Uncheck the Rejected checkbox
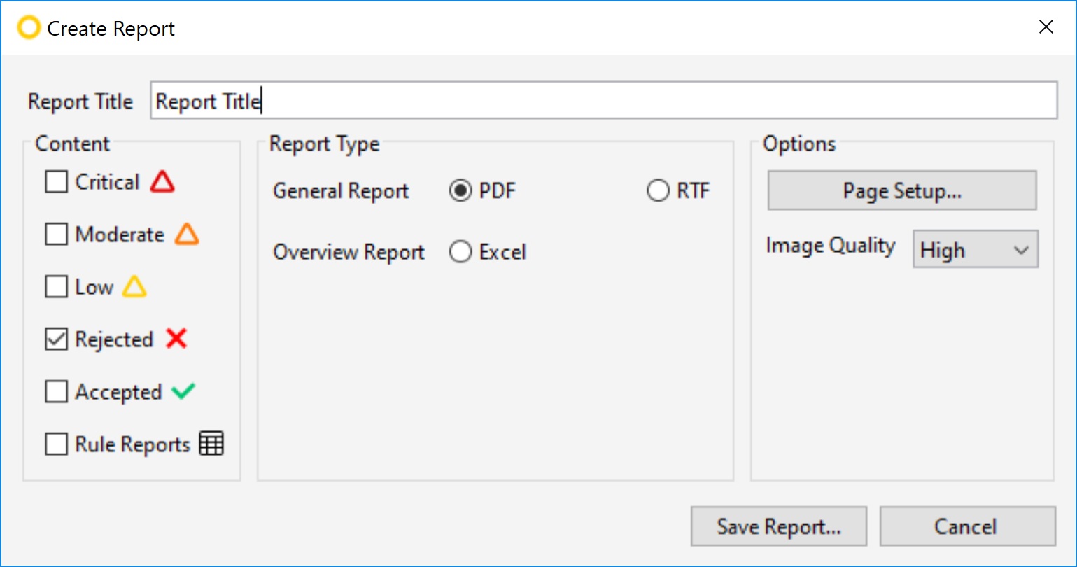The height and width of the screenshot is (567, 1077). click(x=57, y=339)
